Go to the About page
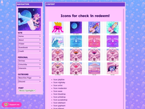 (x=30, y=40)
